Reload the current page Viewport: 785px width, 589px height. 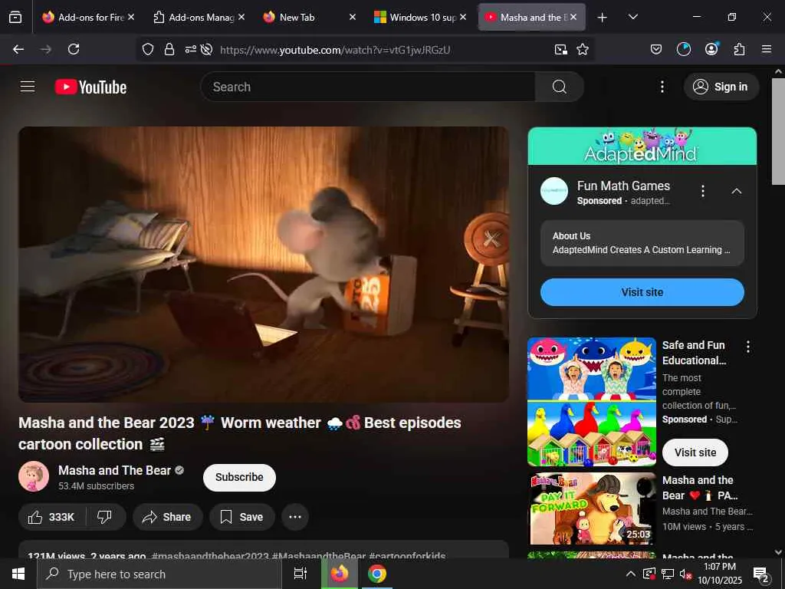point(74,49)
